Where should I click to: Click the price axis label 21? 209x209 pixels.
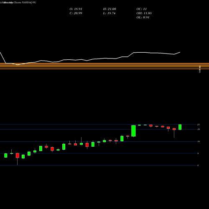(199, 125)
